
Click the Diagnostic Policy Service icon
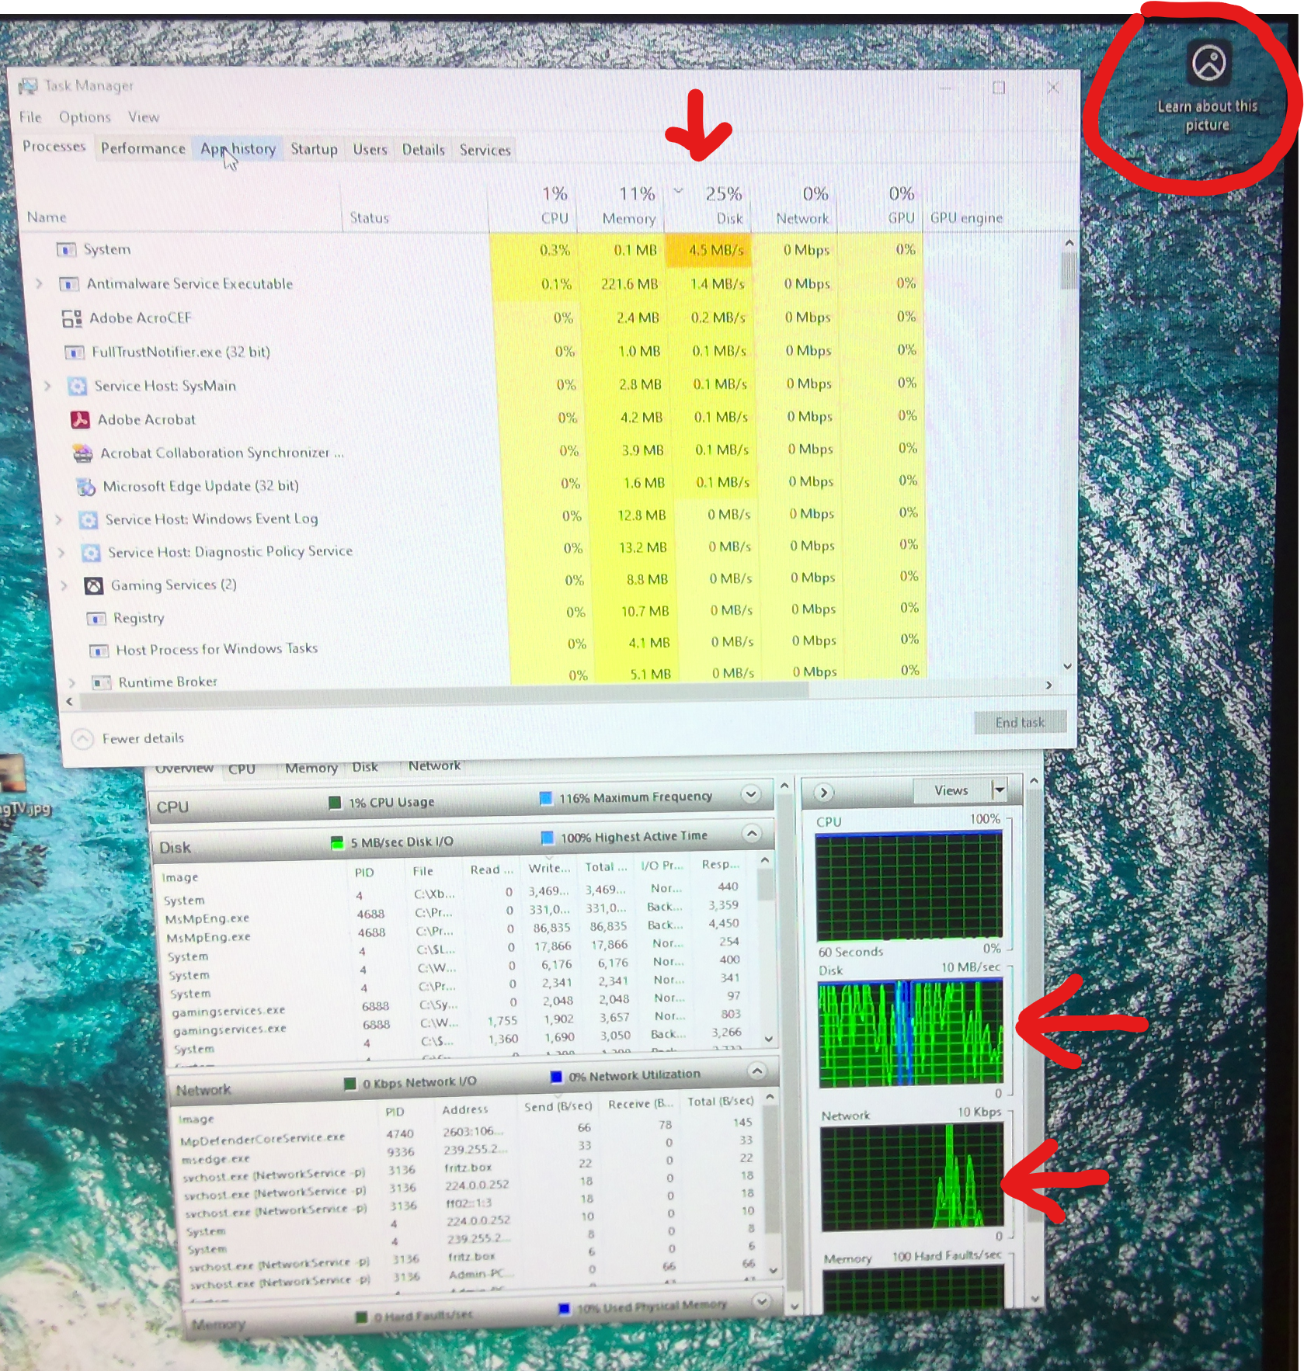click(x=91, y=553)
